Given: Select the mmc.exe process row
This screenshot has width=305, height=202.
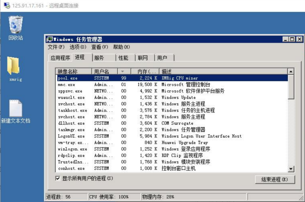Looking at the screenshot, I should point(172,85).
